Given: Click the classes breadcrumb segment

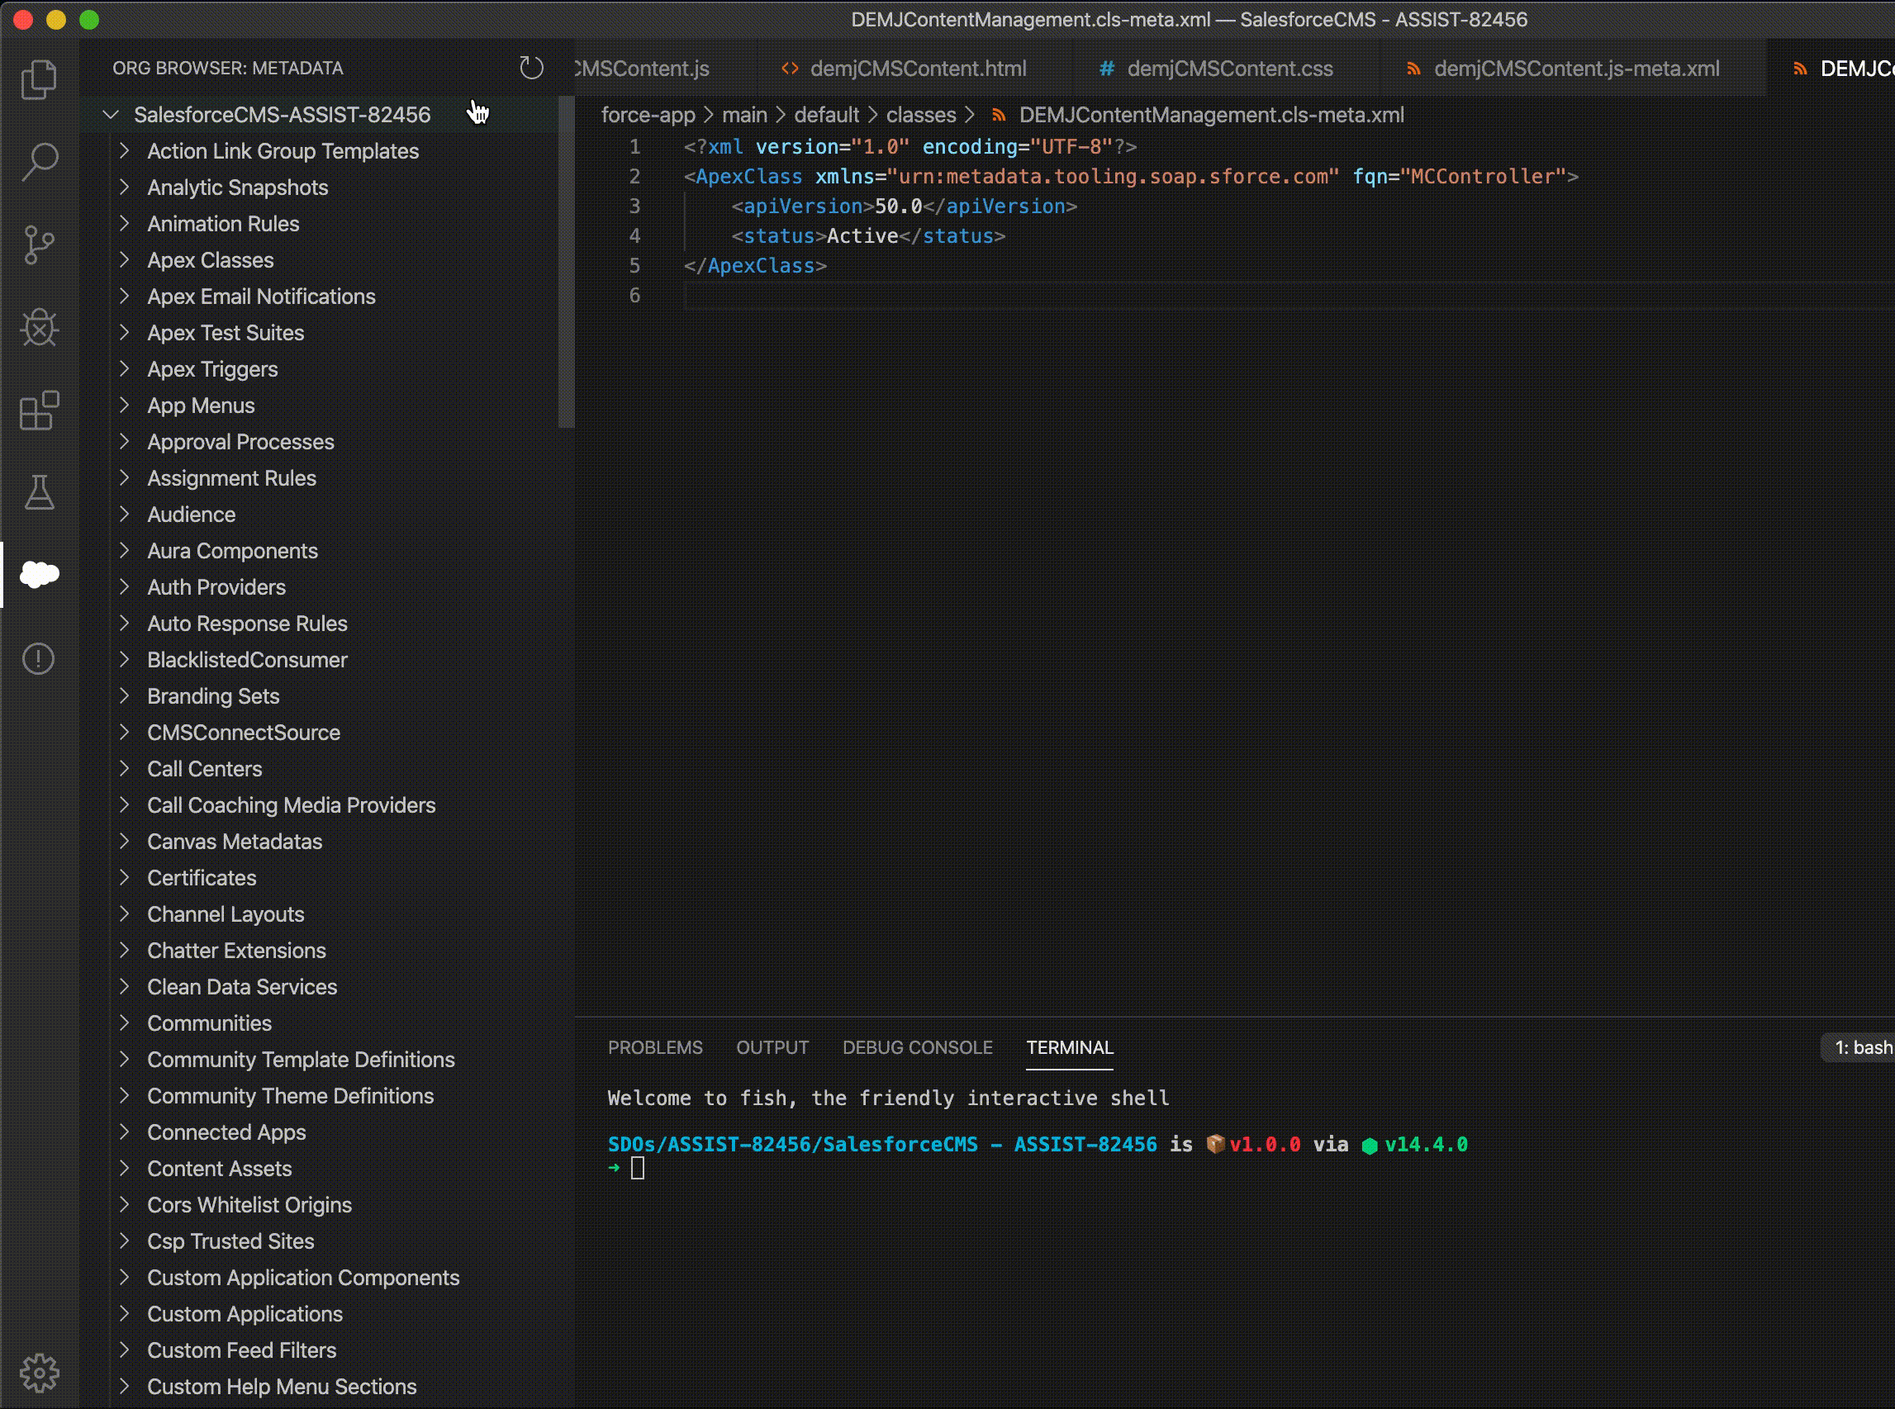Looking at the screenshot, I should tap(920, 115).
